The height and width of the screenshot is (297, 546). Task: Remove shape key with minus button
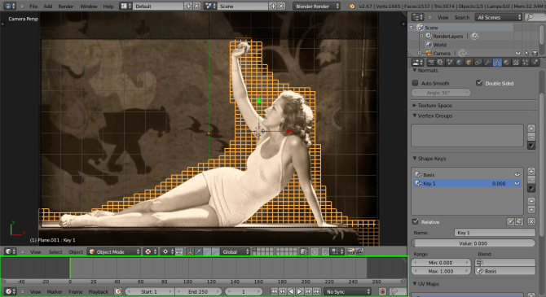(x=531, y=180)
